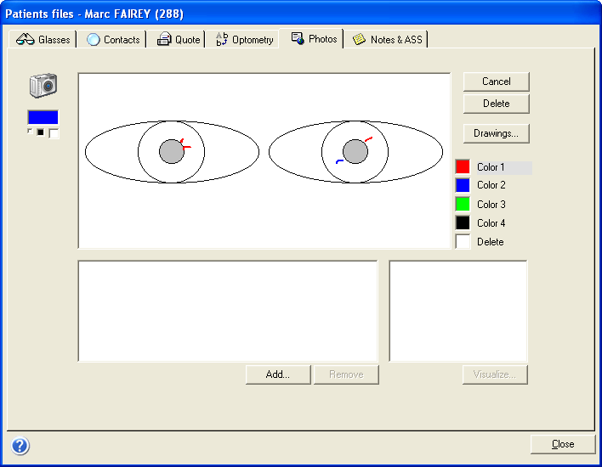Switch to the Glasses tab

[x=45, y=40]
